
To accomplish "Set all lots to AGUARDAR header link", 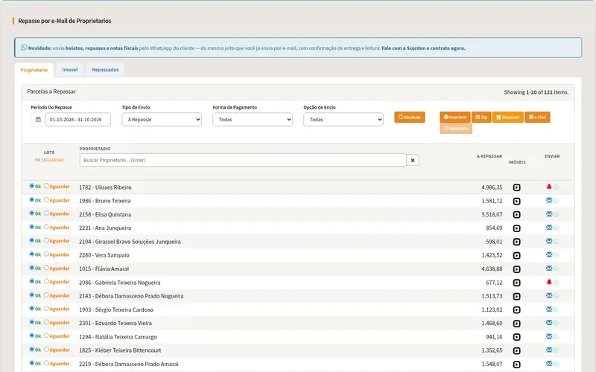I will 54,160.
